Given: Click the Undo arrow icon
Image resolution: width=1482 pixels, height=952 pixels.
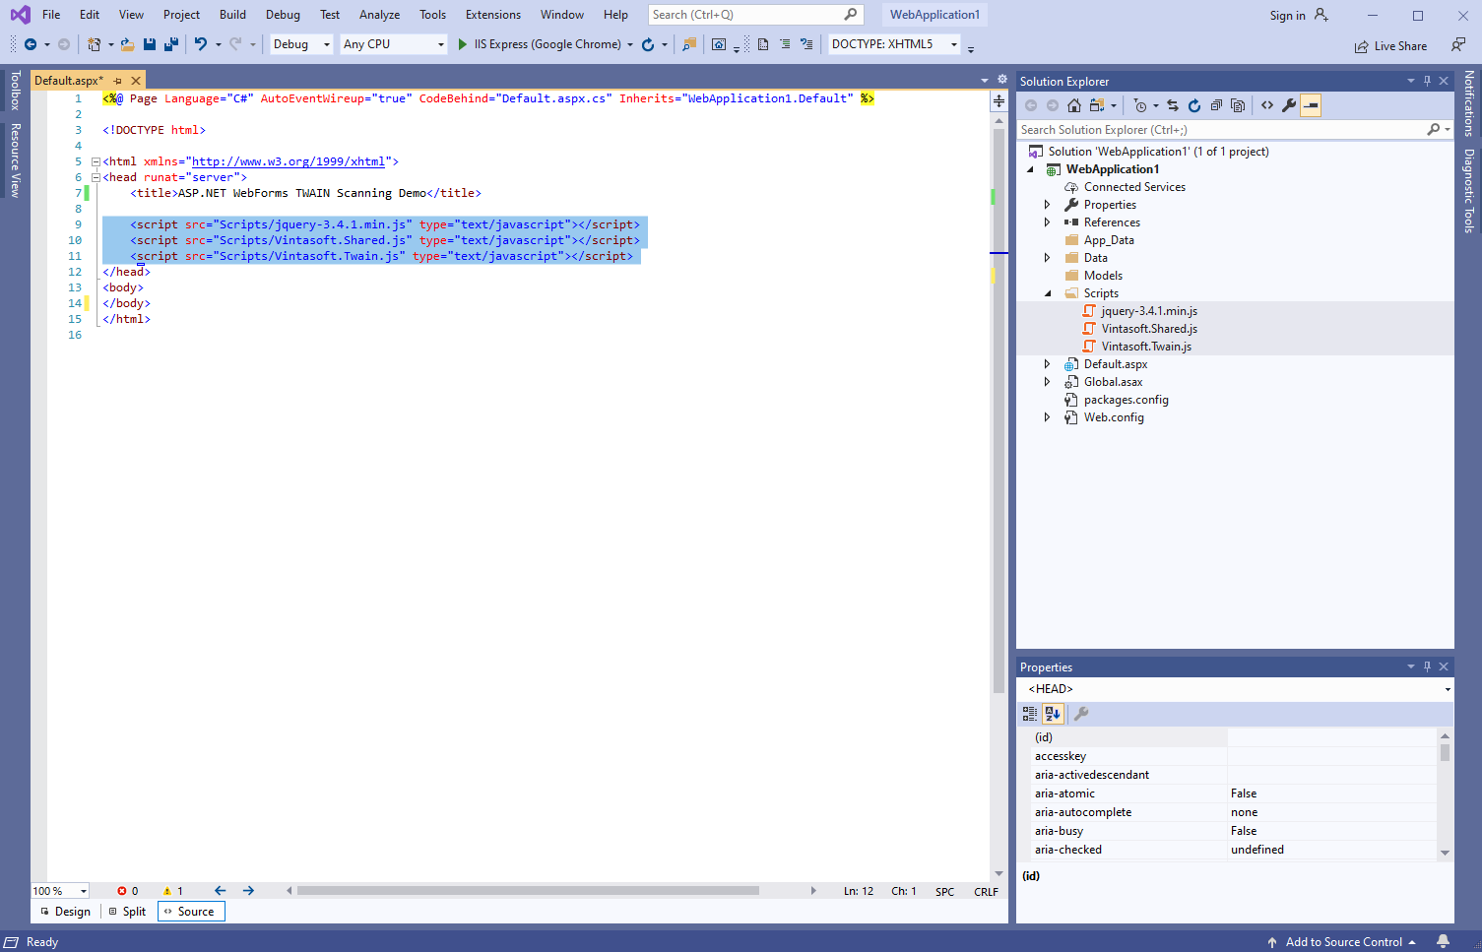Looking at the screenshot, I should point(201,44).
